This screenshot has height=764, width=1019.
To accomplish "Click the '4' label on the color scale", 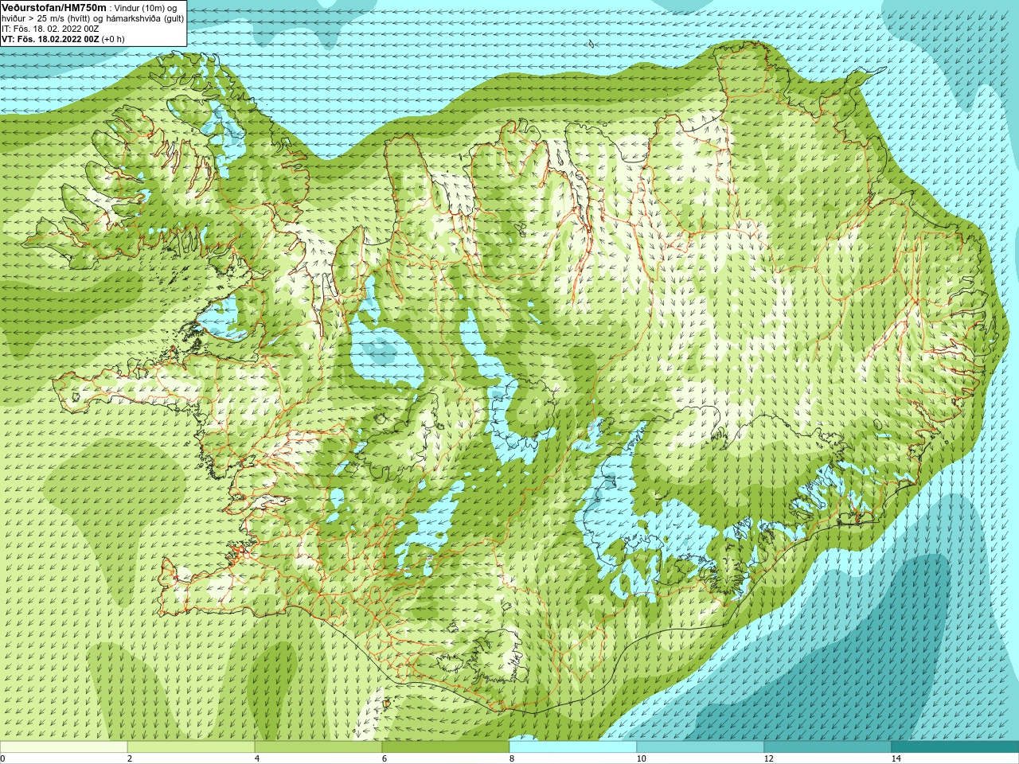I will 257,758.
